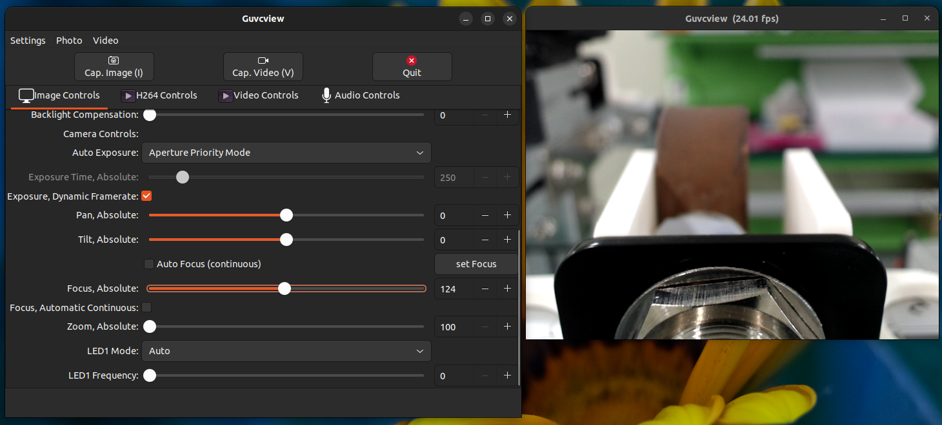Screen dimensions: 942x425
Task: Click the camera preview video image
Action: (732, 185)
